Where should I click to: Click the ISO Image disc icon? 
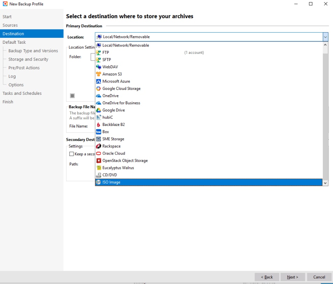[99, 182]
